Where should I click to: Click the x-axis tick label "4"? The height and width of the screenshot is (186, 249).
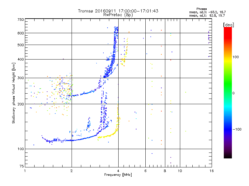point(118,171)
